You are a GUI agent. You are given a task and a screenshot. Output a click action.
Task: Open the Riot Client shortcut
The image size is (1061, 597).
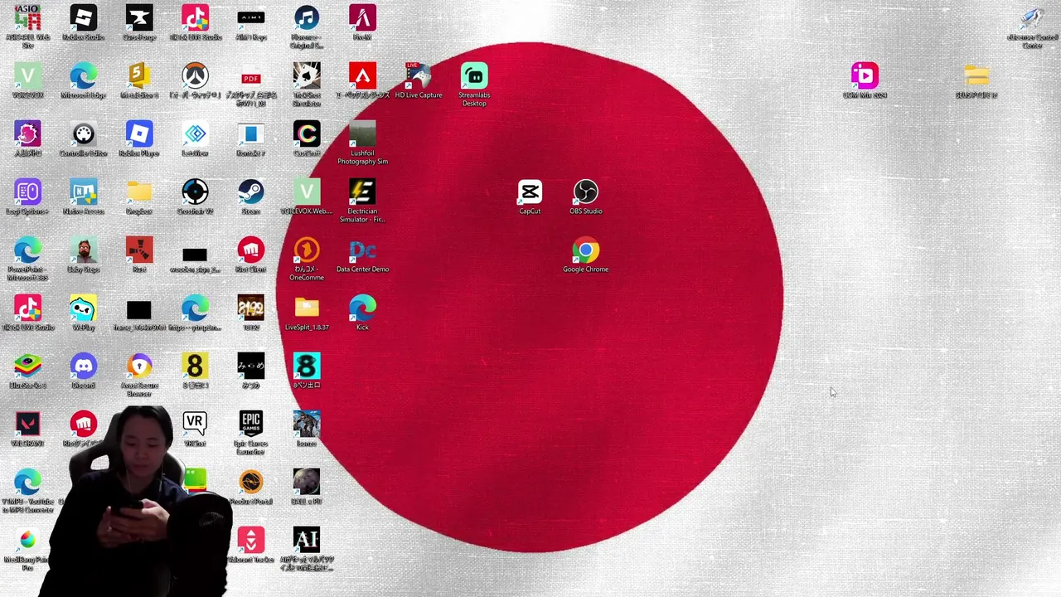point(251,250)
